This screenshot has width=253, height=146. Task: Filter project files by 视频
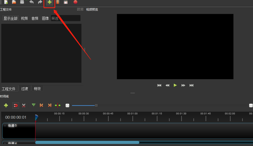24,18
